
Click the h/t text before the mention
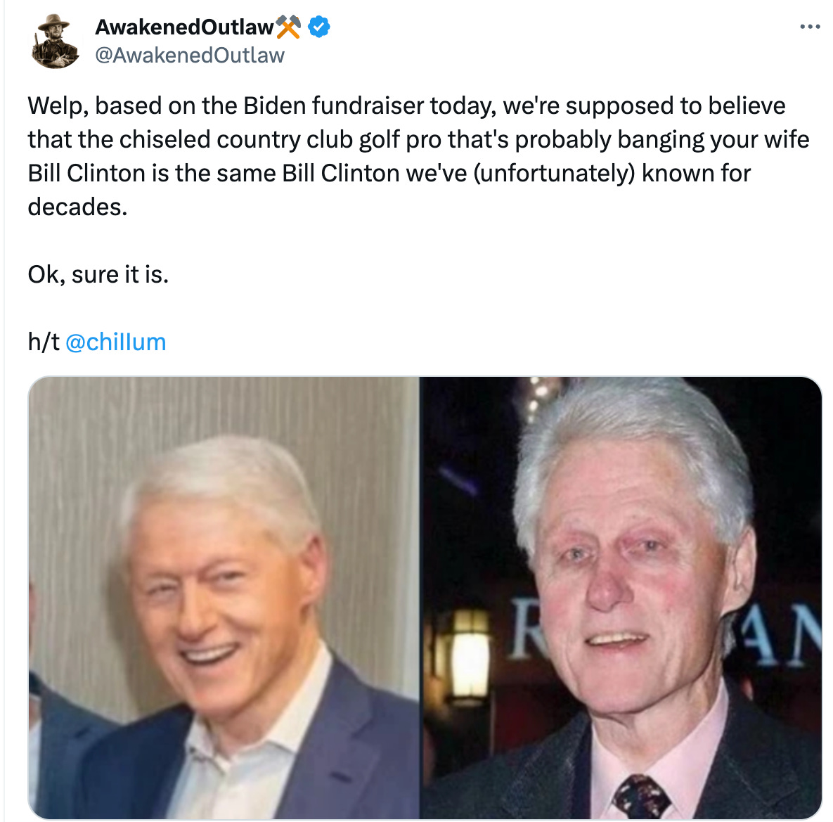coord(44,342)
